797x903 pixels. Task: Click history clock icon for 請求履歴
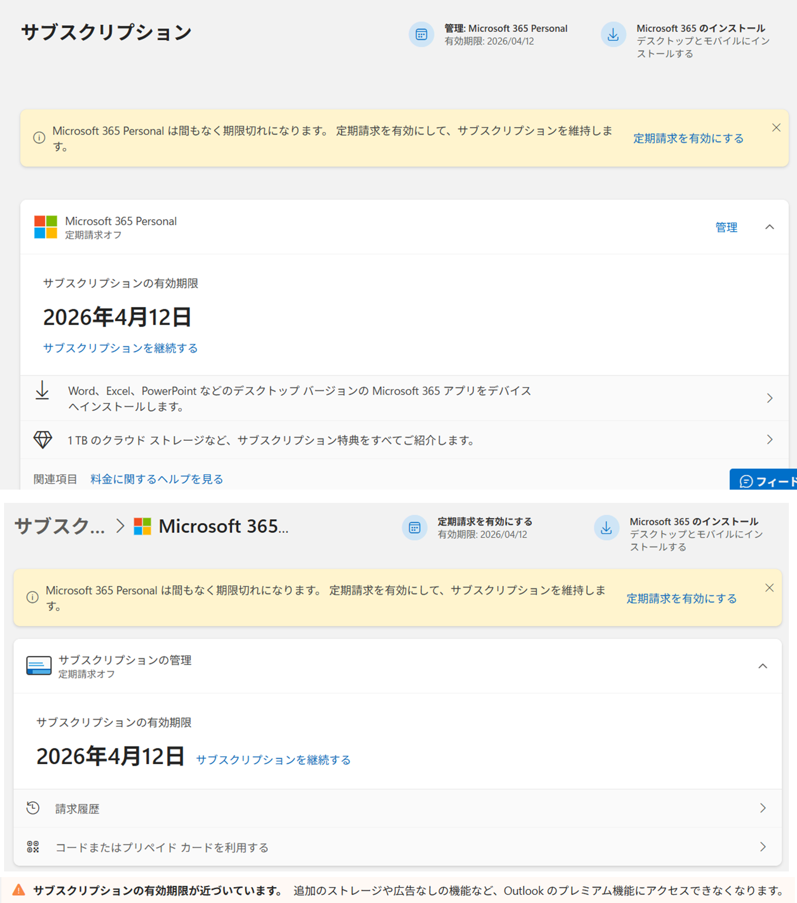click(x=33, y=808)
